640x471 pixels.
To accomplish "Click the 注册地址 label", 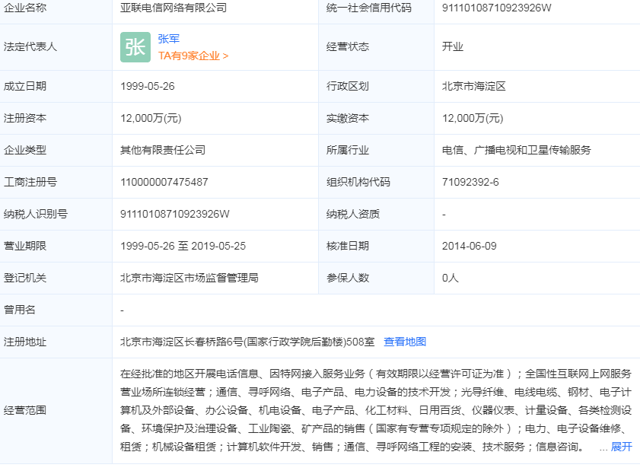I will coord(25,342).
